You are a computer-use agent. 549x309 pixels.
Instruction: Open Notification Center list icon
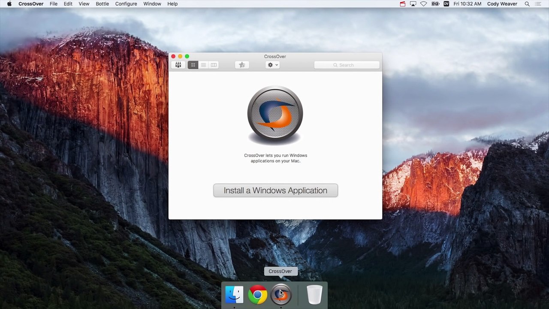pyautogui.click(x=538, y=4)
